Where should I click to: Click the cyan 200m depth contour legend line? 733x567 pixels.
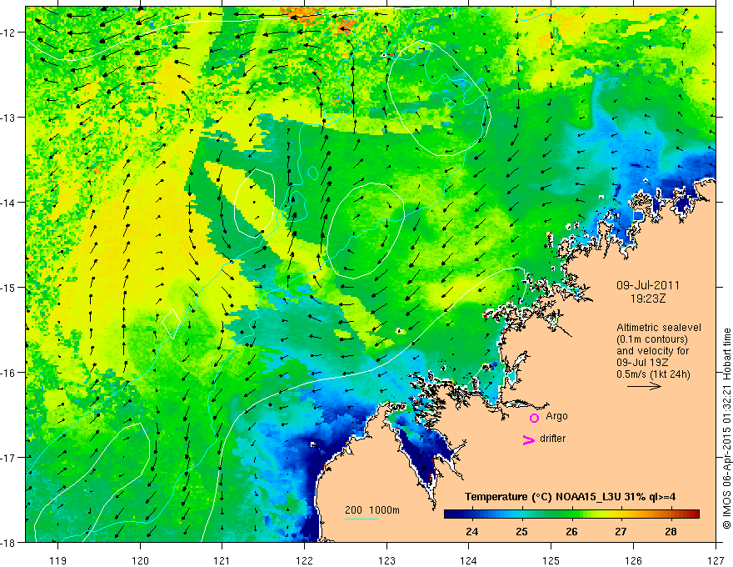coord(362,519)
